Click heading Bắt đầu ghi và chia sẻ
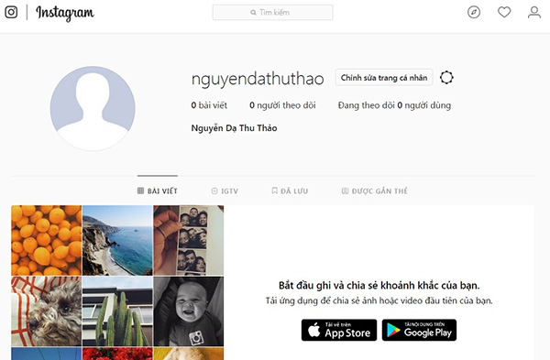The width and height of the screenshot is (550, 360). [379, 285]
